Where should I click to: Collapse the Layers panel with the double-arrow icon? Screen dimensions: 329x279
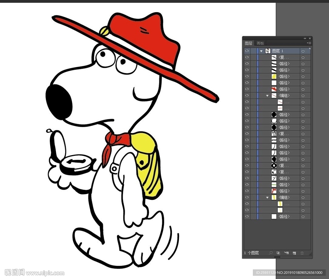(x=305, y=38)
